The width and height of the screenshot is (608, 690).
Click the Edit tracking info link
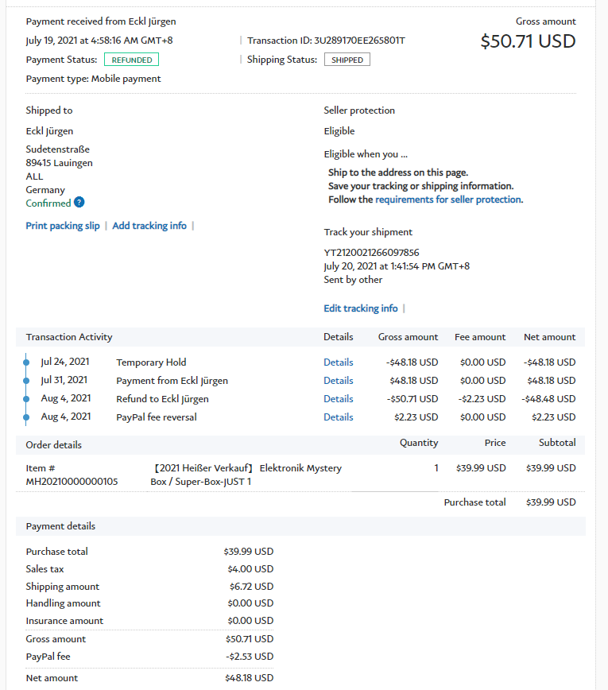click(x=360, y=308)
